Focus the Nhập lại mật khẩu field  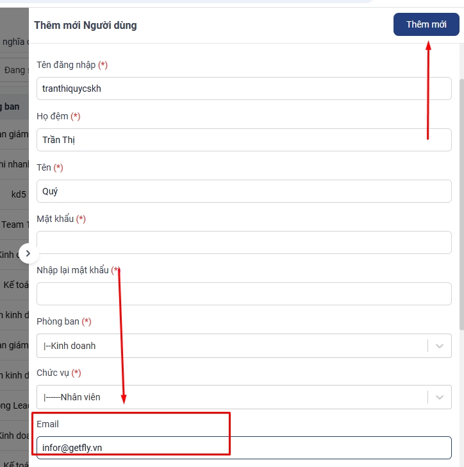(244, 294)
